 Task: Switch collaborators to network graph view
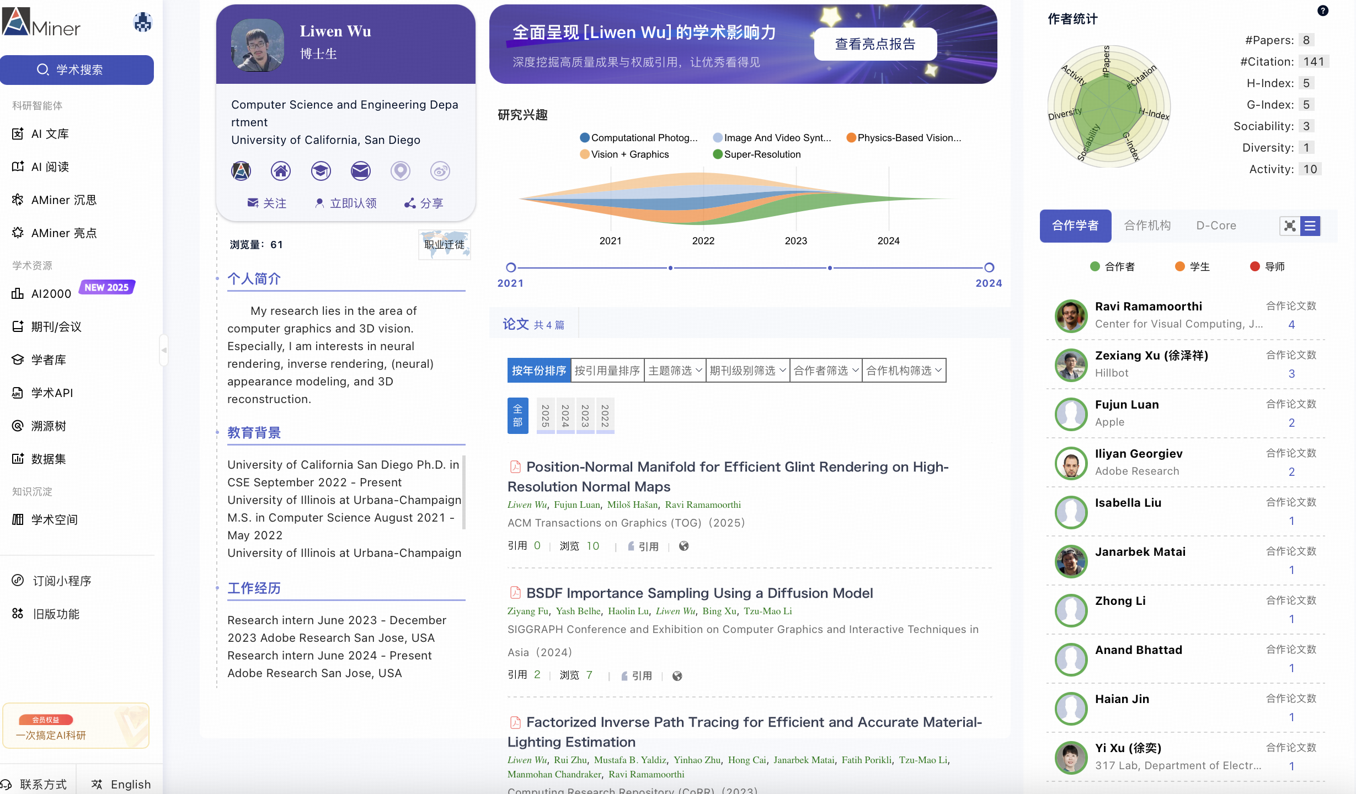pos(1290,226)
